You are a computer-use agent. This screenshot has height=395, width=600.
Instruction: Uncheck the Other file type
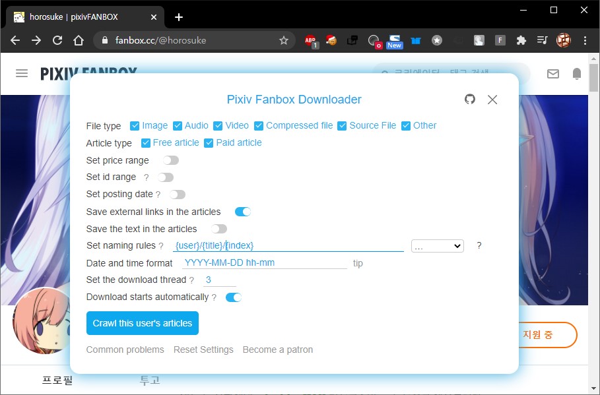(406, 126)
